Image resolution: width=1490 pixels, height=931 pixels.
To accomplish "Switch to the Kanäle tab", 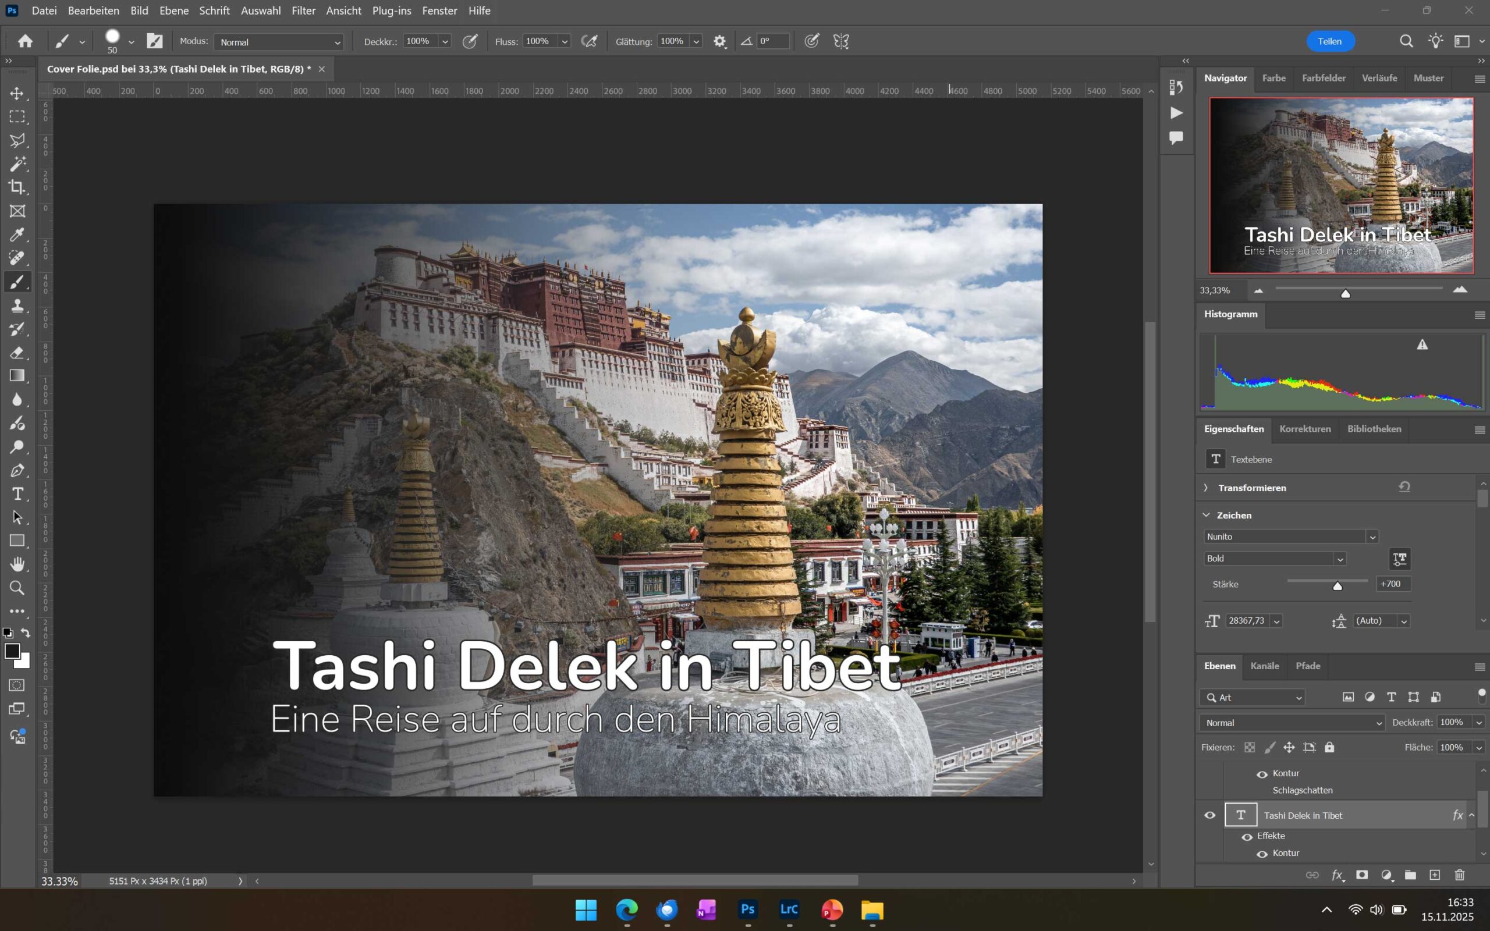I will (x=1264, y=666).
